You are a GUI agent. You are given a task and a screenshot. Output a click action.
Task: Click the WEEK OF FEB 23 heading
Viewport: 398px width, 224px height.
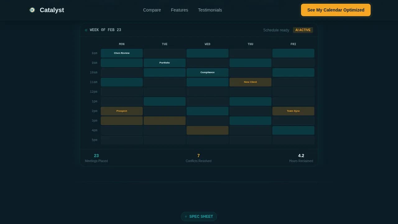(x=105, y=30)
